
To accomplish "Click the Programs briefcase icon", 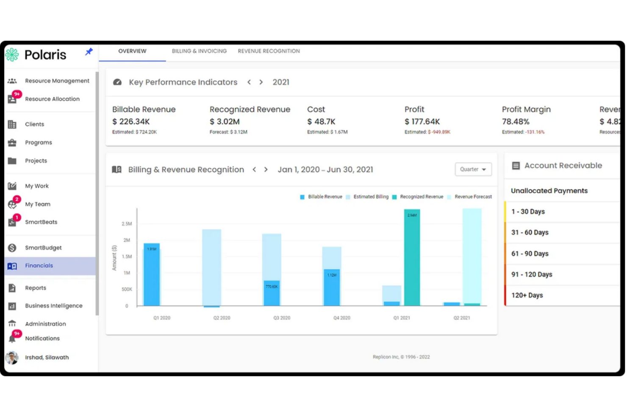I will [x=12, y=143].
